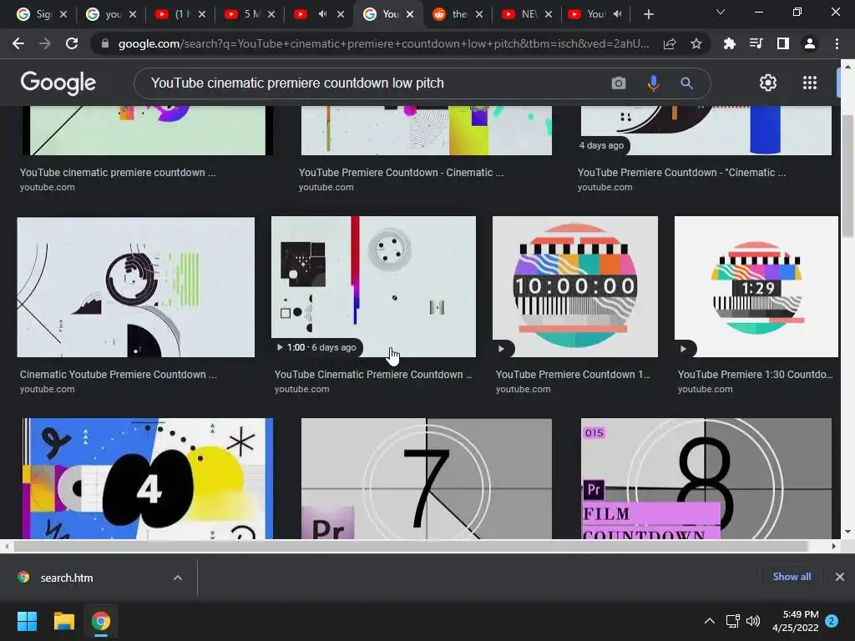Expand the tab search dropdown arrow

721,12
